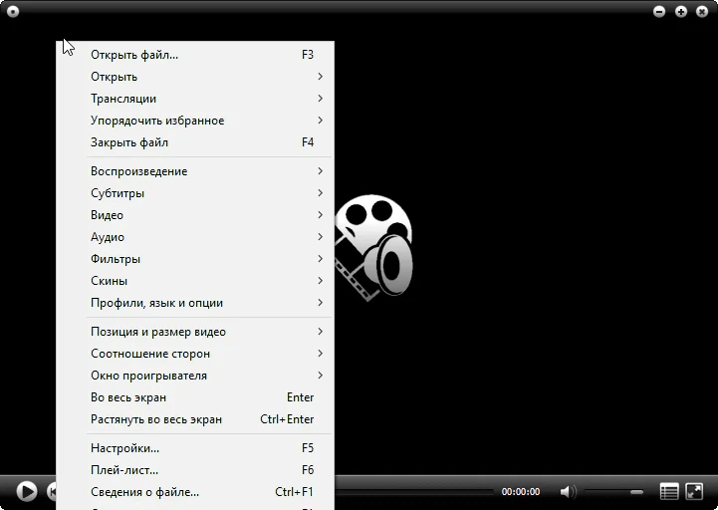Click the maximize (plus) icon in the title bar
Screen dimensions: 718x510
(681, 12)
